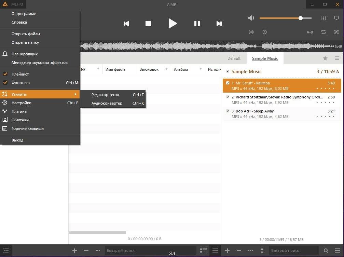Open Горячие клавиши entry
This screenshot has width=344, height=257.
tap(40, 128)
